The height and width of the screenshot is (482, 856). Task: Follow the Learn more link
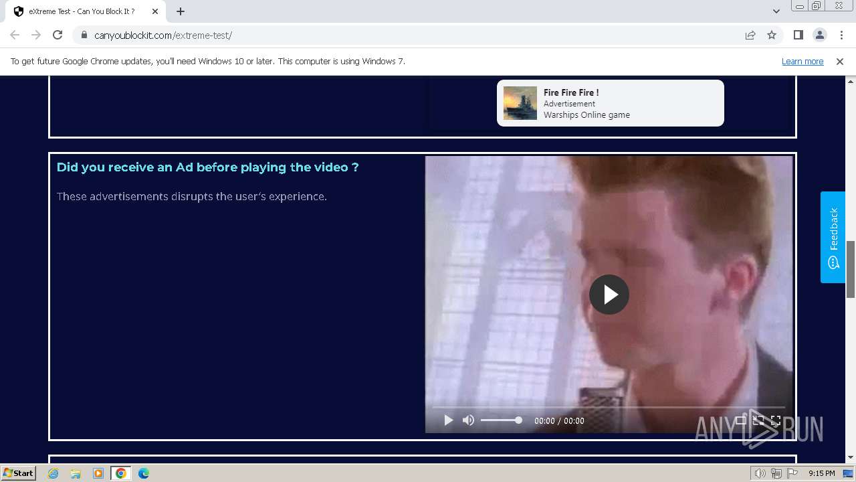(x=802, y=61)
